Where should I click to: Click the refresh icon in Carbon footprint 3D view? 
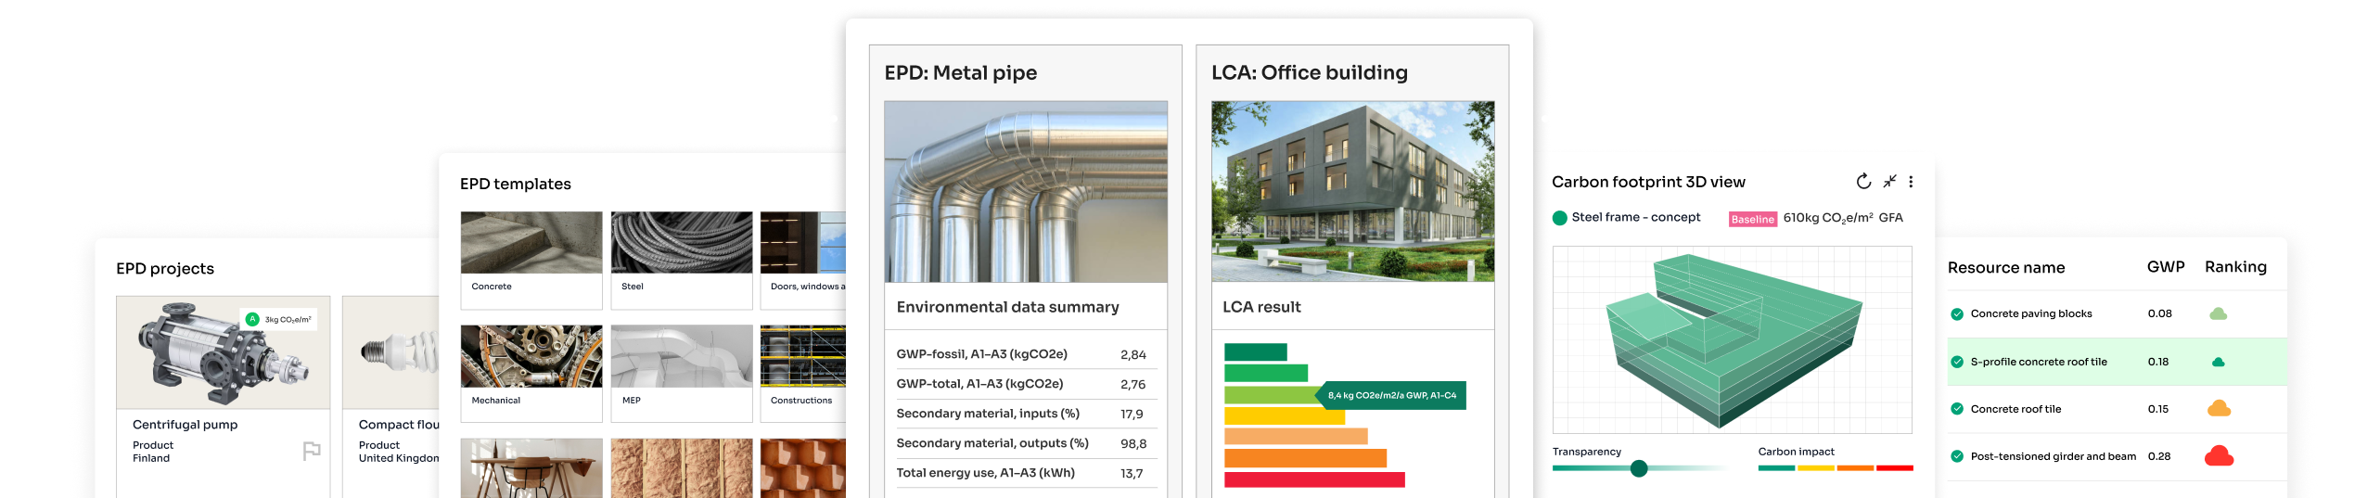point(1862,182)
